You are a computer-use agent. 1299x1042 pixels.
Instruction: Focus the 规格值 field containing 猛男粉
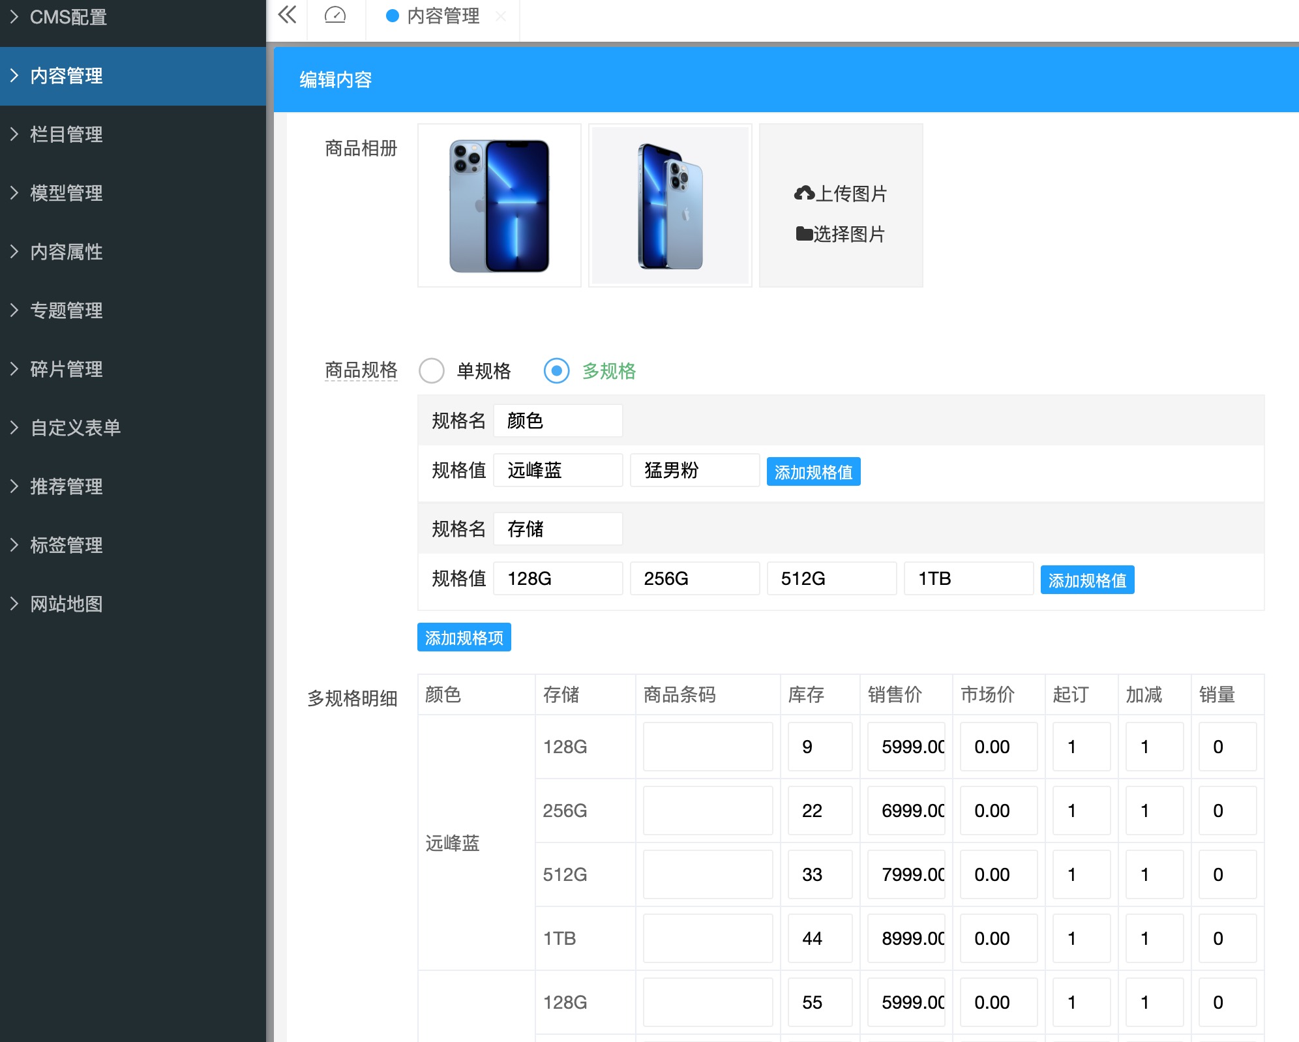695,470
